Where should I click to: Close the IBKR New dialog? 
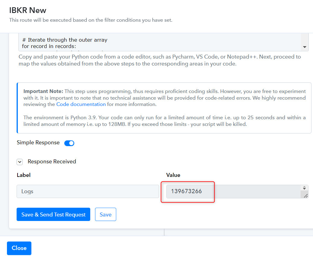tap(19, 248)
